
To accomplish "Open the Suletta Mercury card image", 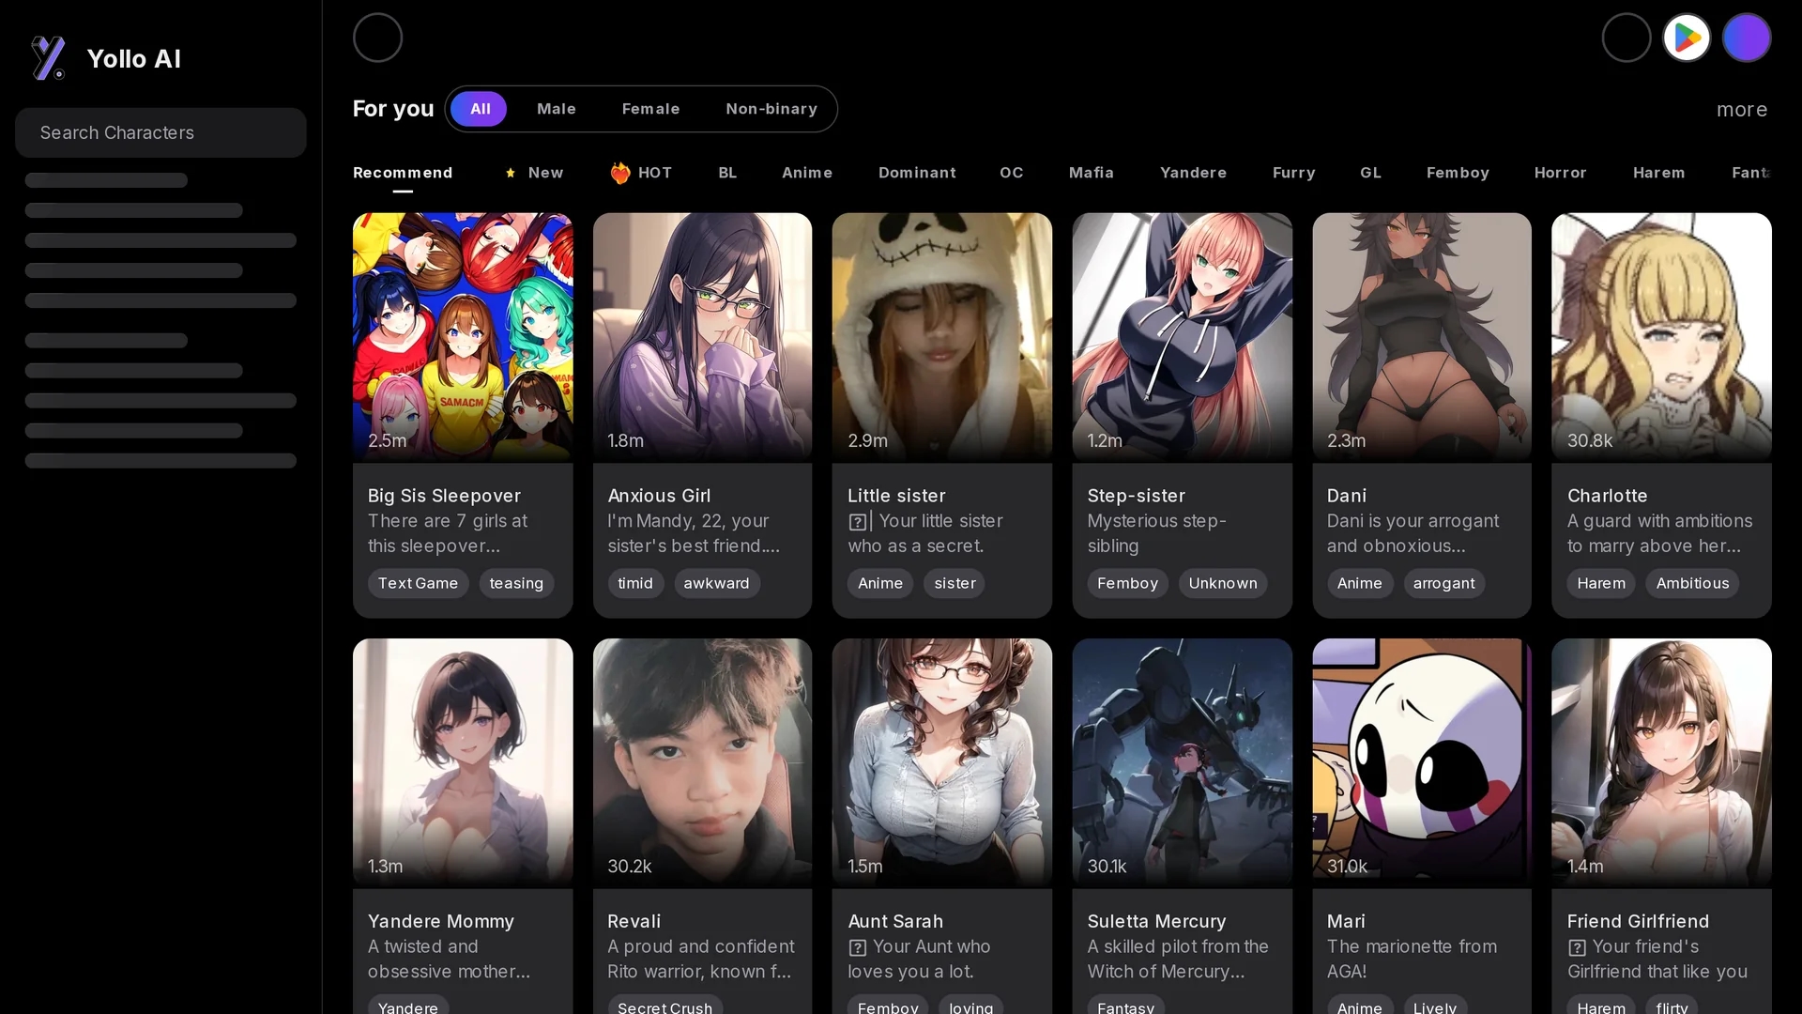I will tap(1182, 762).
